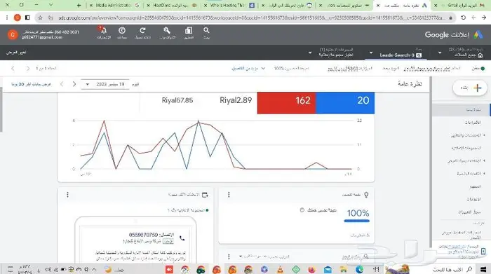Expand the all campaigns dropdown arrow
491x274 pixels.
[x=440, y=53]
